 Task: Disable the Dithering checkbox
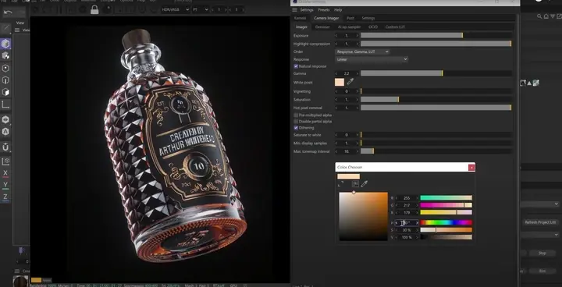296,128
